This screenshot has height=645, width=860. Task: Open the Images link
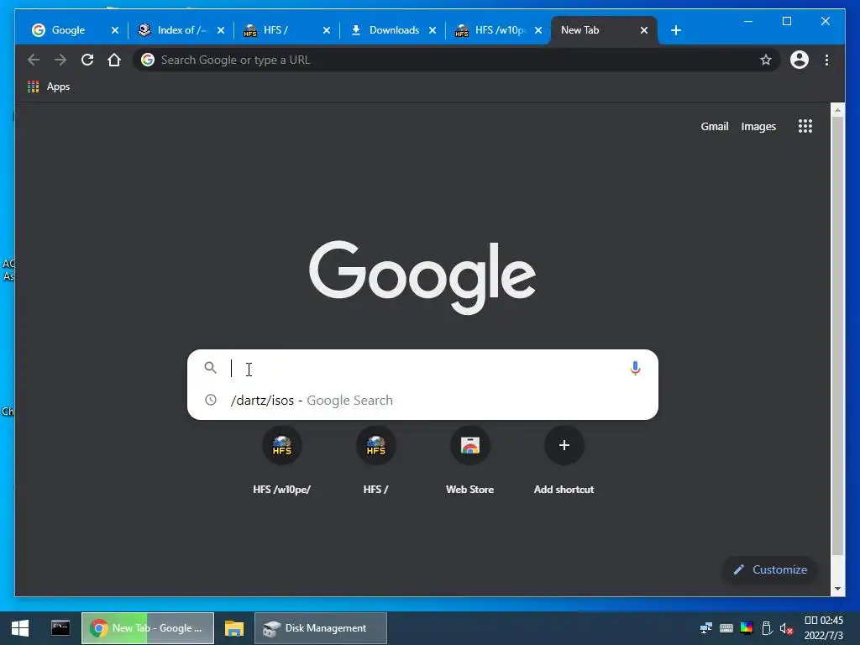coord(758,127)
